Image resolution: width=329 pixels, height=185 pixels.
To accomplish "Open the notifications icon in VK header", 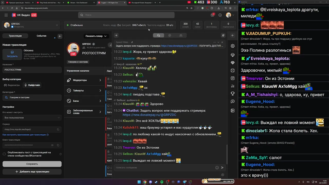I will [x=212, y=15].
